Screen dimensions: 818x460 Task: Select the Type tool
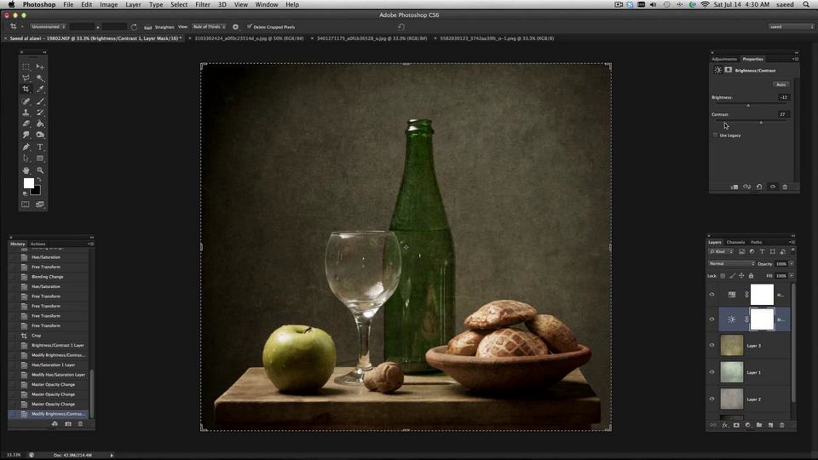click(40, 147)
